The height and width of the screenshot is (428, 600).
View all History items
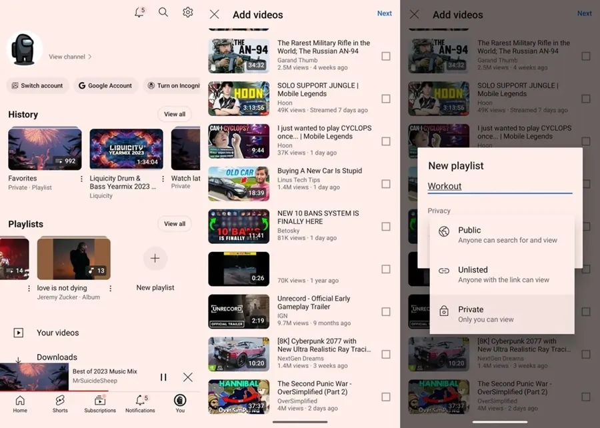click(x=175, y=114)
